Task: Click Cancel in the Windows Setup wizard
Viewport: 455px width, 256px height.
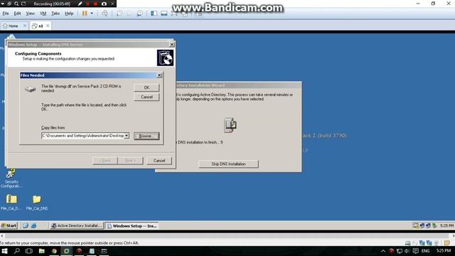Action: coord(159,161)
